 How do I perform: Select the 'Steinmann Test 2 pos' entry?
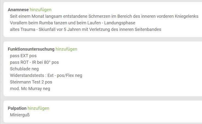pos(31,82)
